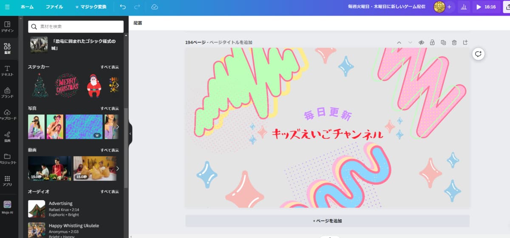Select the cooking video thumbnail
This screenshot has width=510, height=238.
coord(50,168)
